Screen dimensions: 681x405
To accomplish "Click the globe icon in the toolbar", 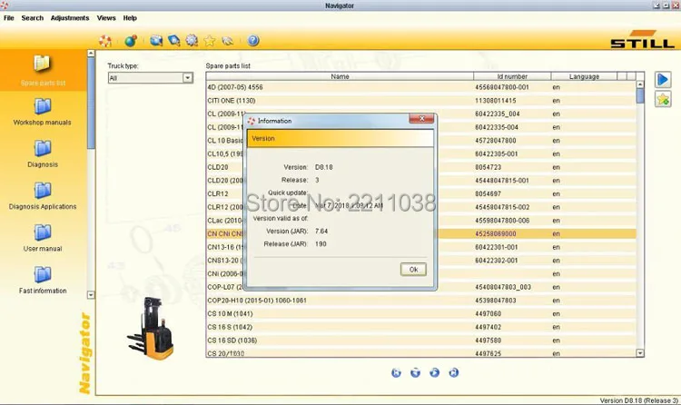I will [130, 41].
